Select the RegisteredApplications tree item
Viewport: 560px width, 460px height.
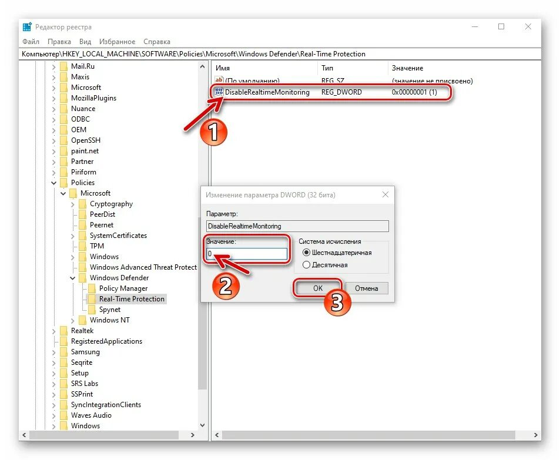click(106, 341)
